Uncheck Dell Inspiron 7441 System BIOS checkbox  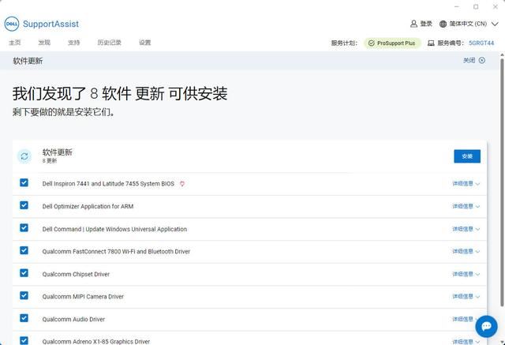click(24, 182)
